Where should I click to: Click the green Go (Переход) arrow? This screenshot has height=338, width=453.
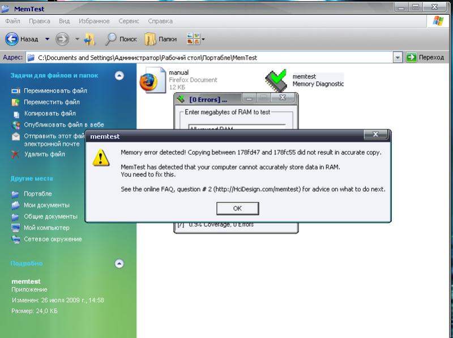point(412,58)
